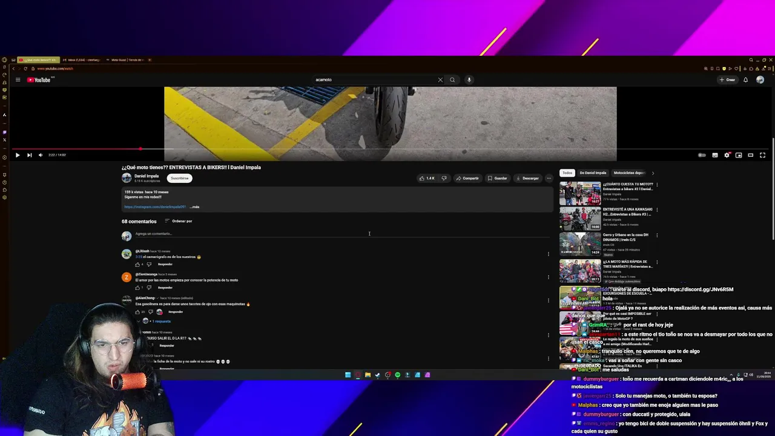Screen dimensions: 775x436
Task: Subscribe with the Suscribirse button
Action: pos(179,178)
